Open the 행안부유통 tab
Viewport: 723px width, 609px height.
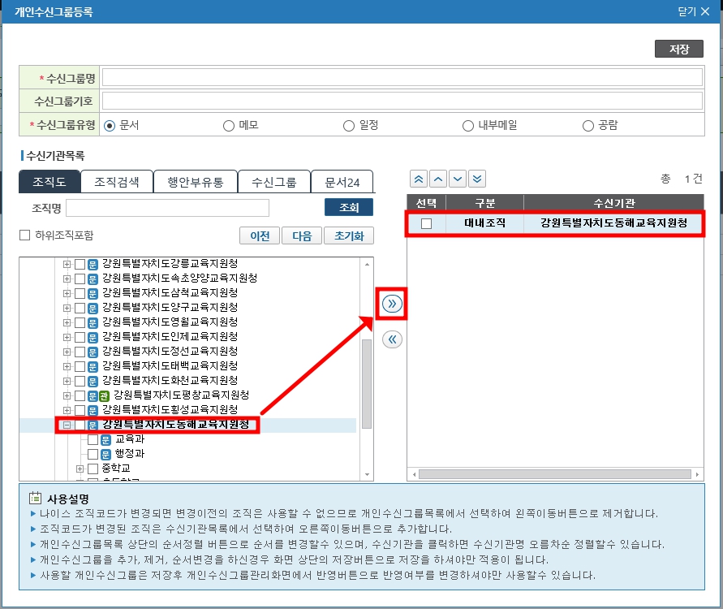click(196, 182)
